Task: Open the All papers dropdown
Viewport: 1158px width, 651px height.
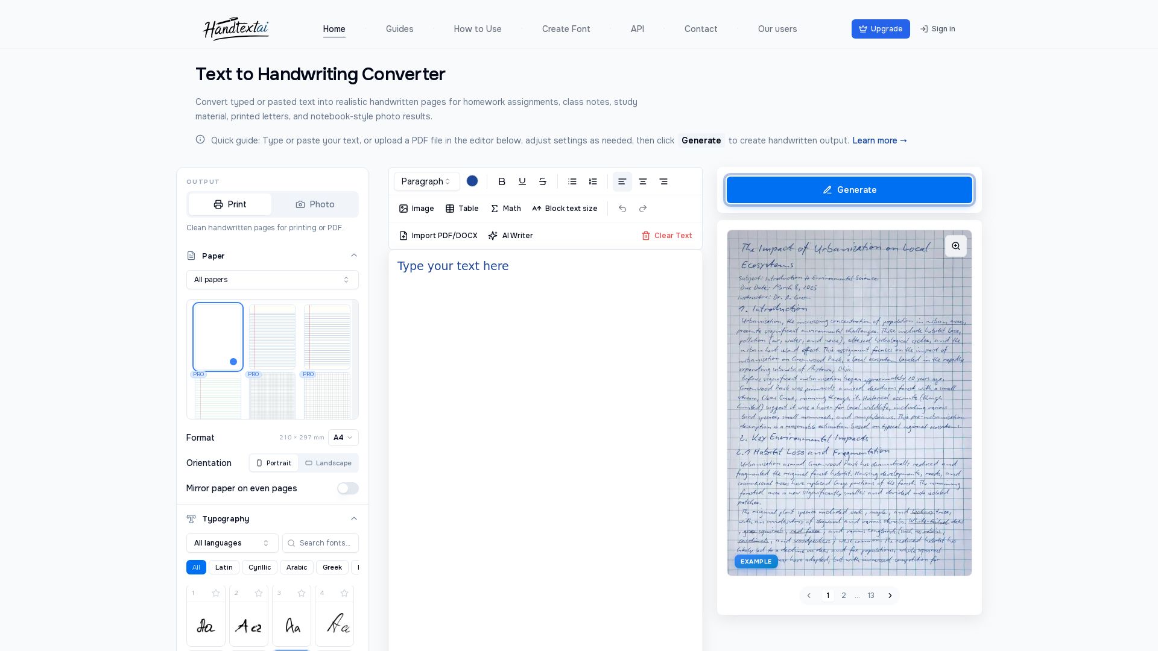Action: 273,280
